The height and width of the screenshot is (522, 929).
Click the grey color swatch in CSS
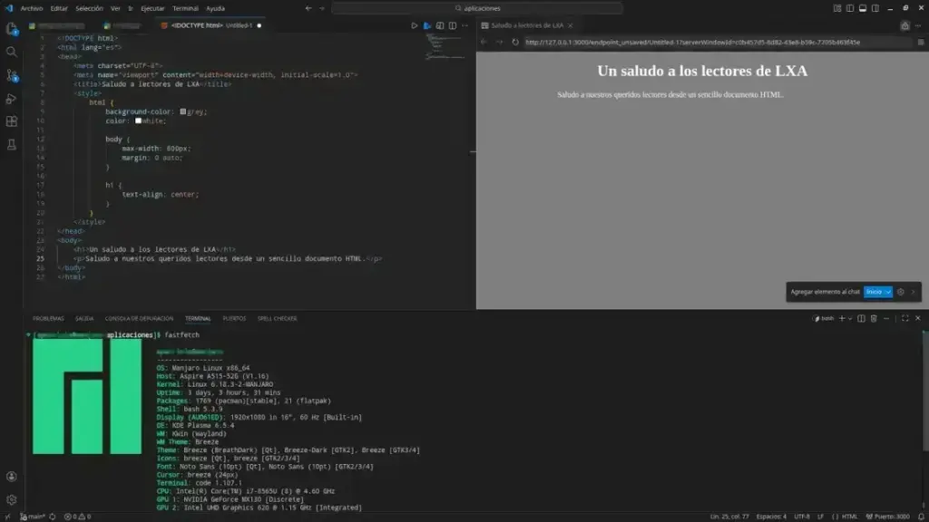[x=183, y=111]
